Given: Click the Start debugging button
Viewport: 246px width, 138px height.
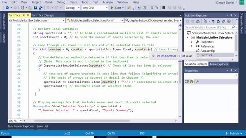Looking at the screenshot, I should click(116, 8).
